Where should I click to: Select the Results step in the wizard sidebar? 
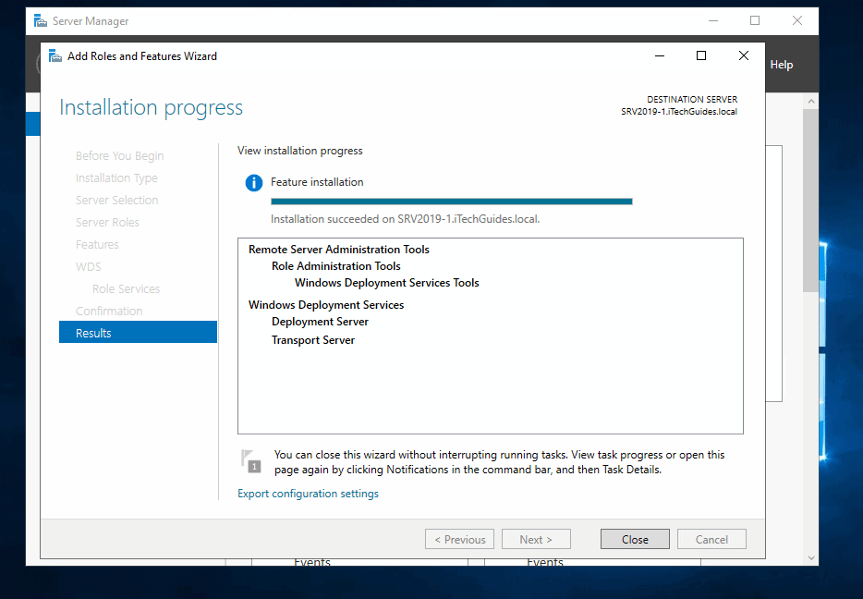(138, 333)
